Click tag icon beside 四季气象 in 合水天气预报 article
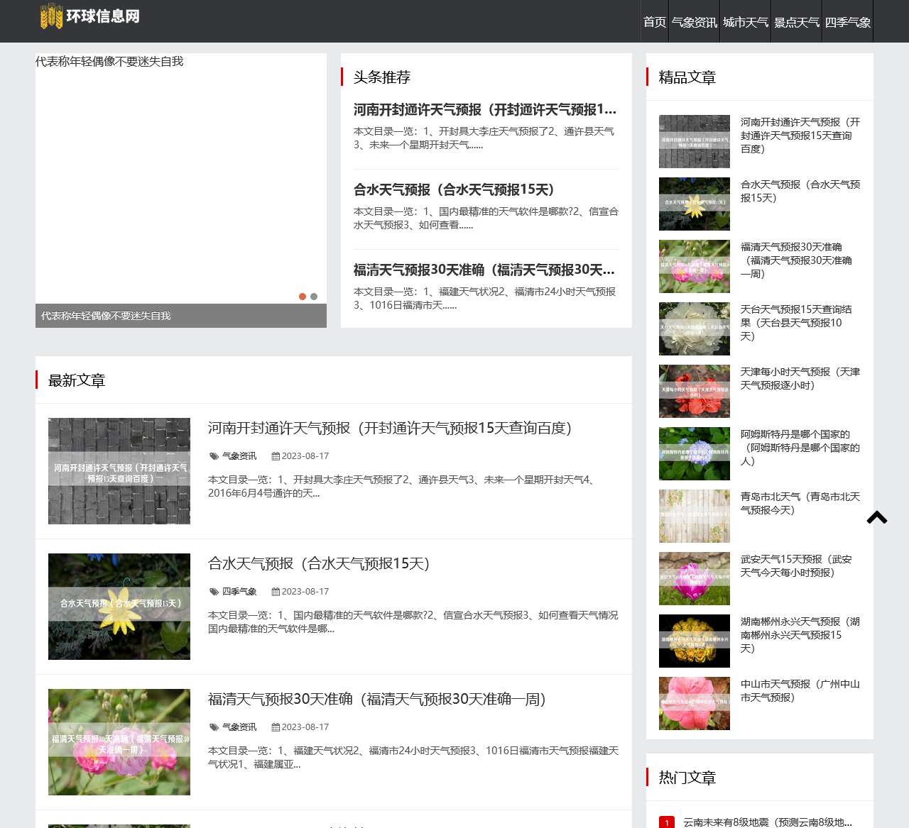 click(x=214, y=592)
